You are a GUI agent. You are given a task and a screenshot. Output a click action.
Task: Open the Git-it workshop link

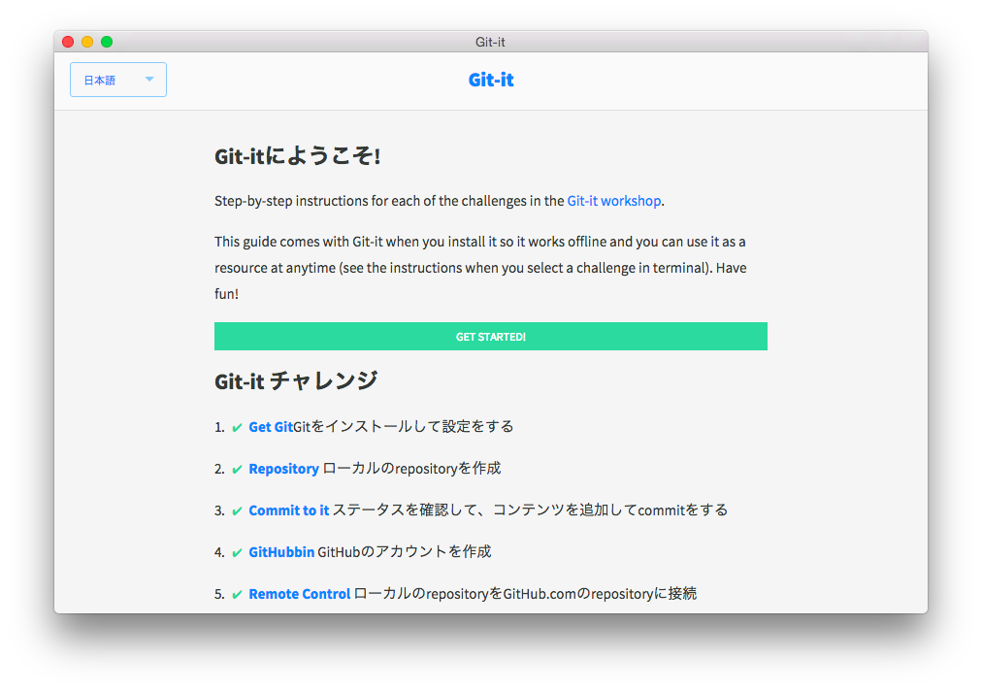pyautogui.click(x=613, y=201)
